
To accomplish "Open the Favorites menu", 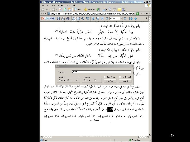I will pos(60,6).
